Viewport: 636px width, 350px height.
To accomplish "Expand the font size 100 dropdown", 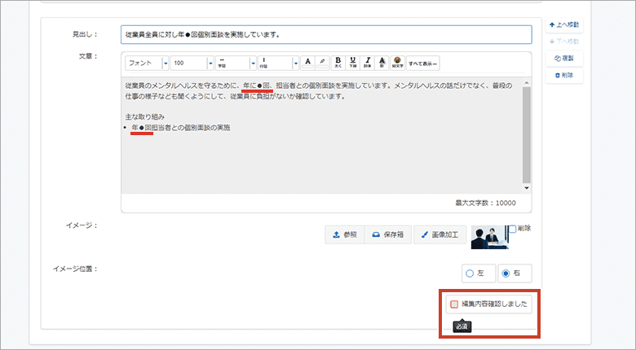I will (190, 63).
